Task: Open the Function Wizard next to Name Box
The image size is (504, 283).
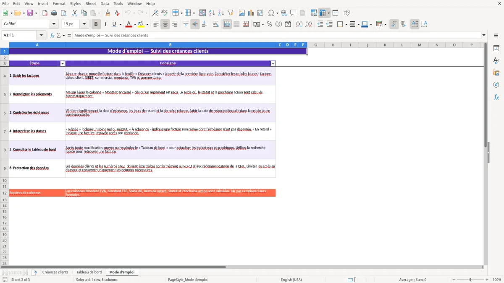Action: click(52, 36)
